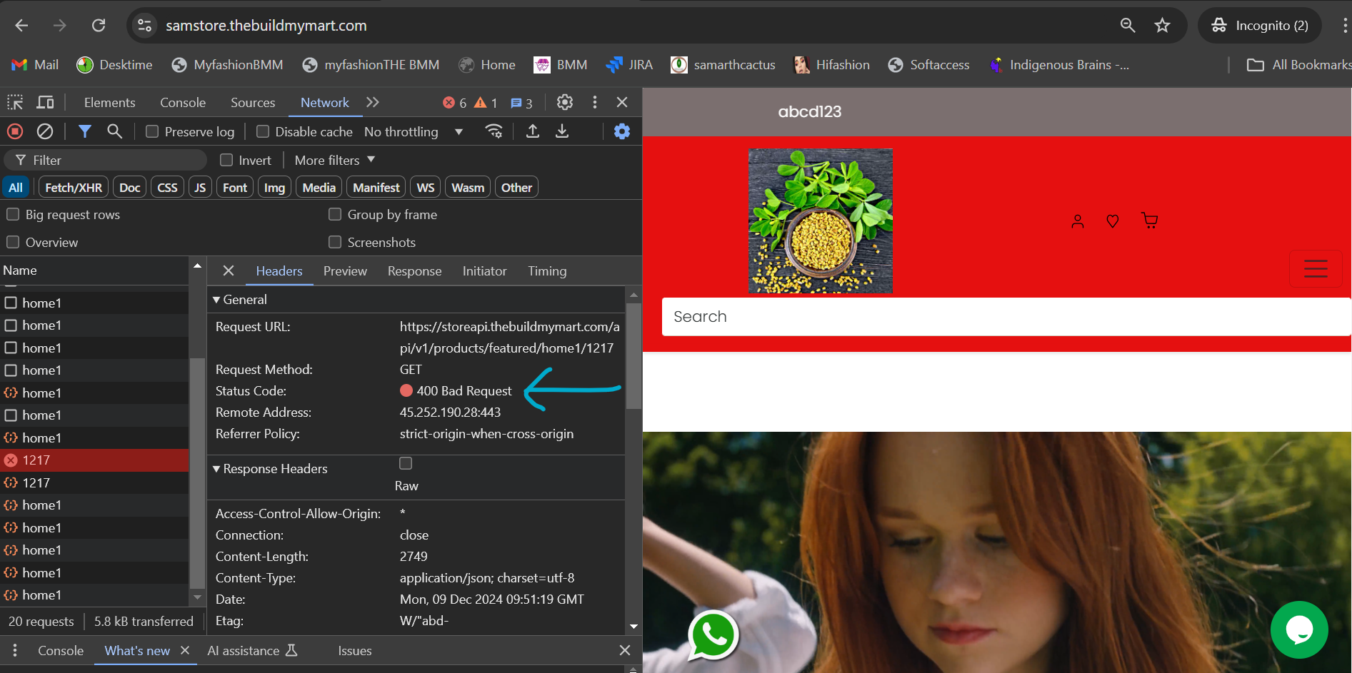Filter requests by Img type
1352x673 pixels.
(x=274, y=187)
